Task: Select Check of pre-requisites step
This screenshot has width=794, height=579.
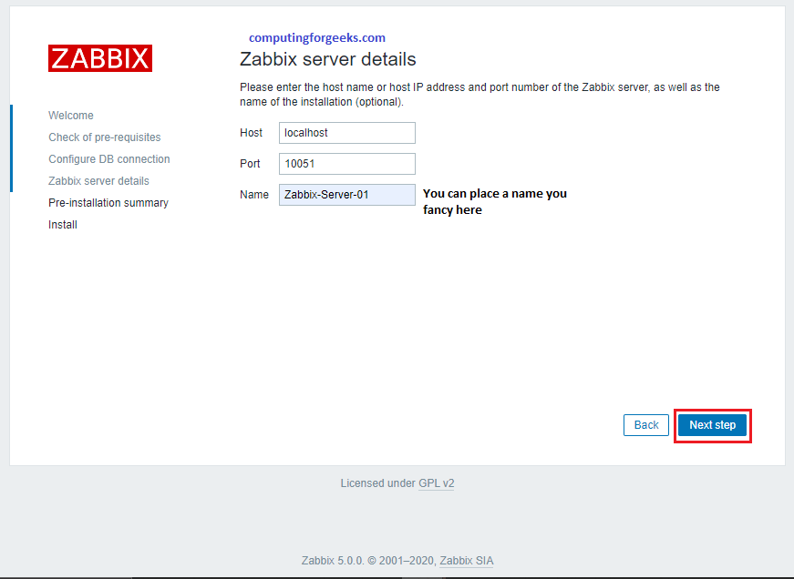Action: [x=104, y=137]
